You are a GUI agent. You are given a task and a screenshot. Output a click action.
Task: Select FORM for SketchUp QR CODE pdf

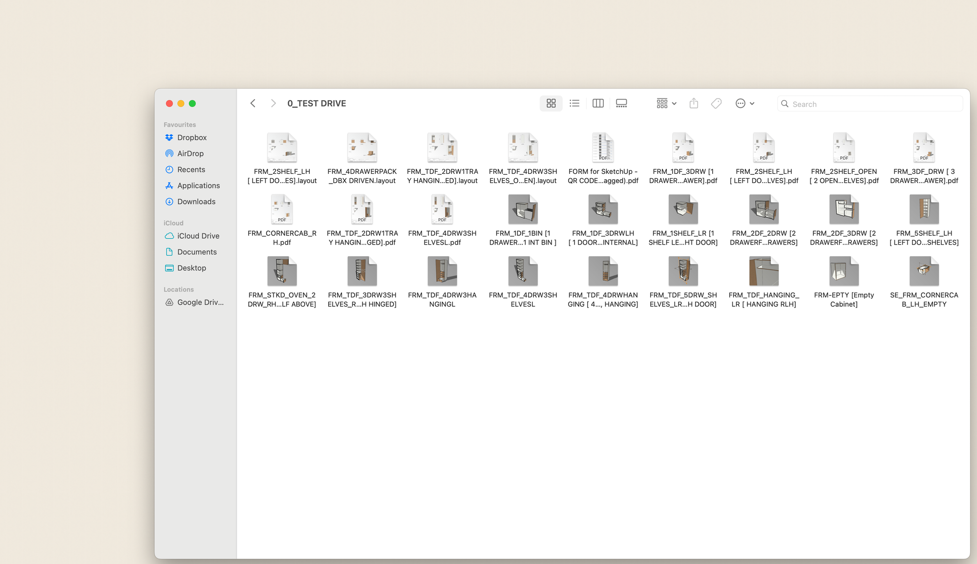pos(603,148)
